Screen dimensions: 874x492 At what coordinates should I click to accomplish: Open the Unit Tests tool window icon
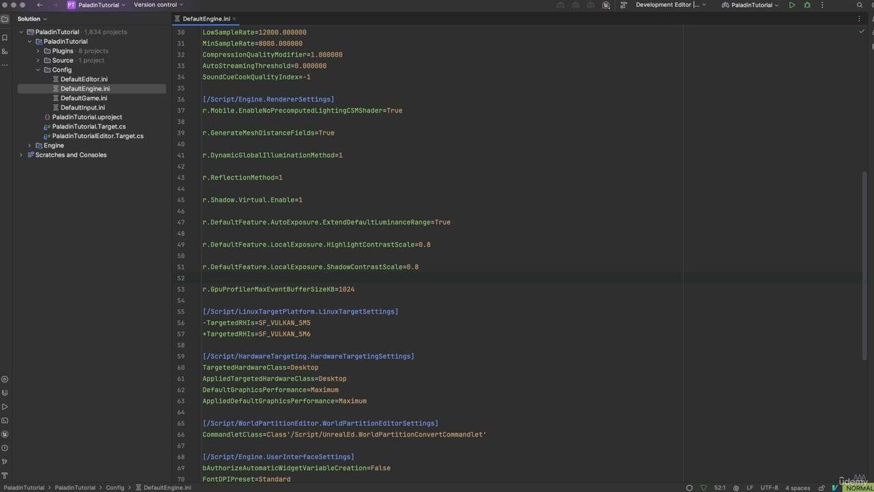coord(5,393)
